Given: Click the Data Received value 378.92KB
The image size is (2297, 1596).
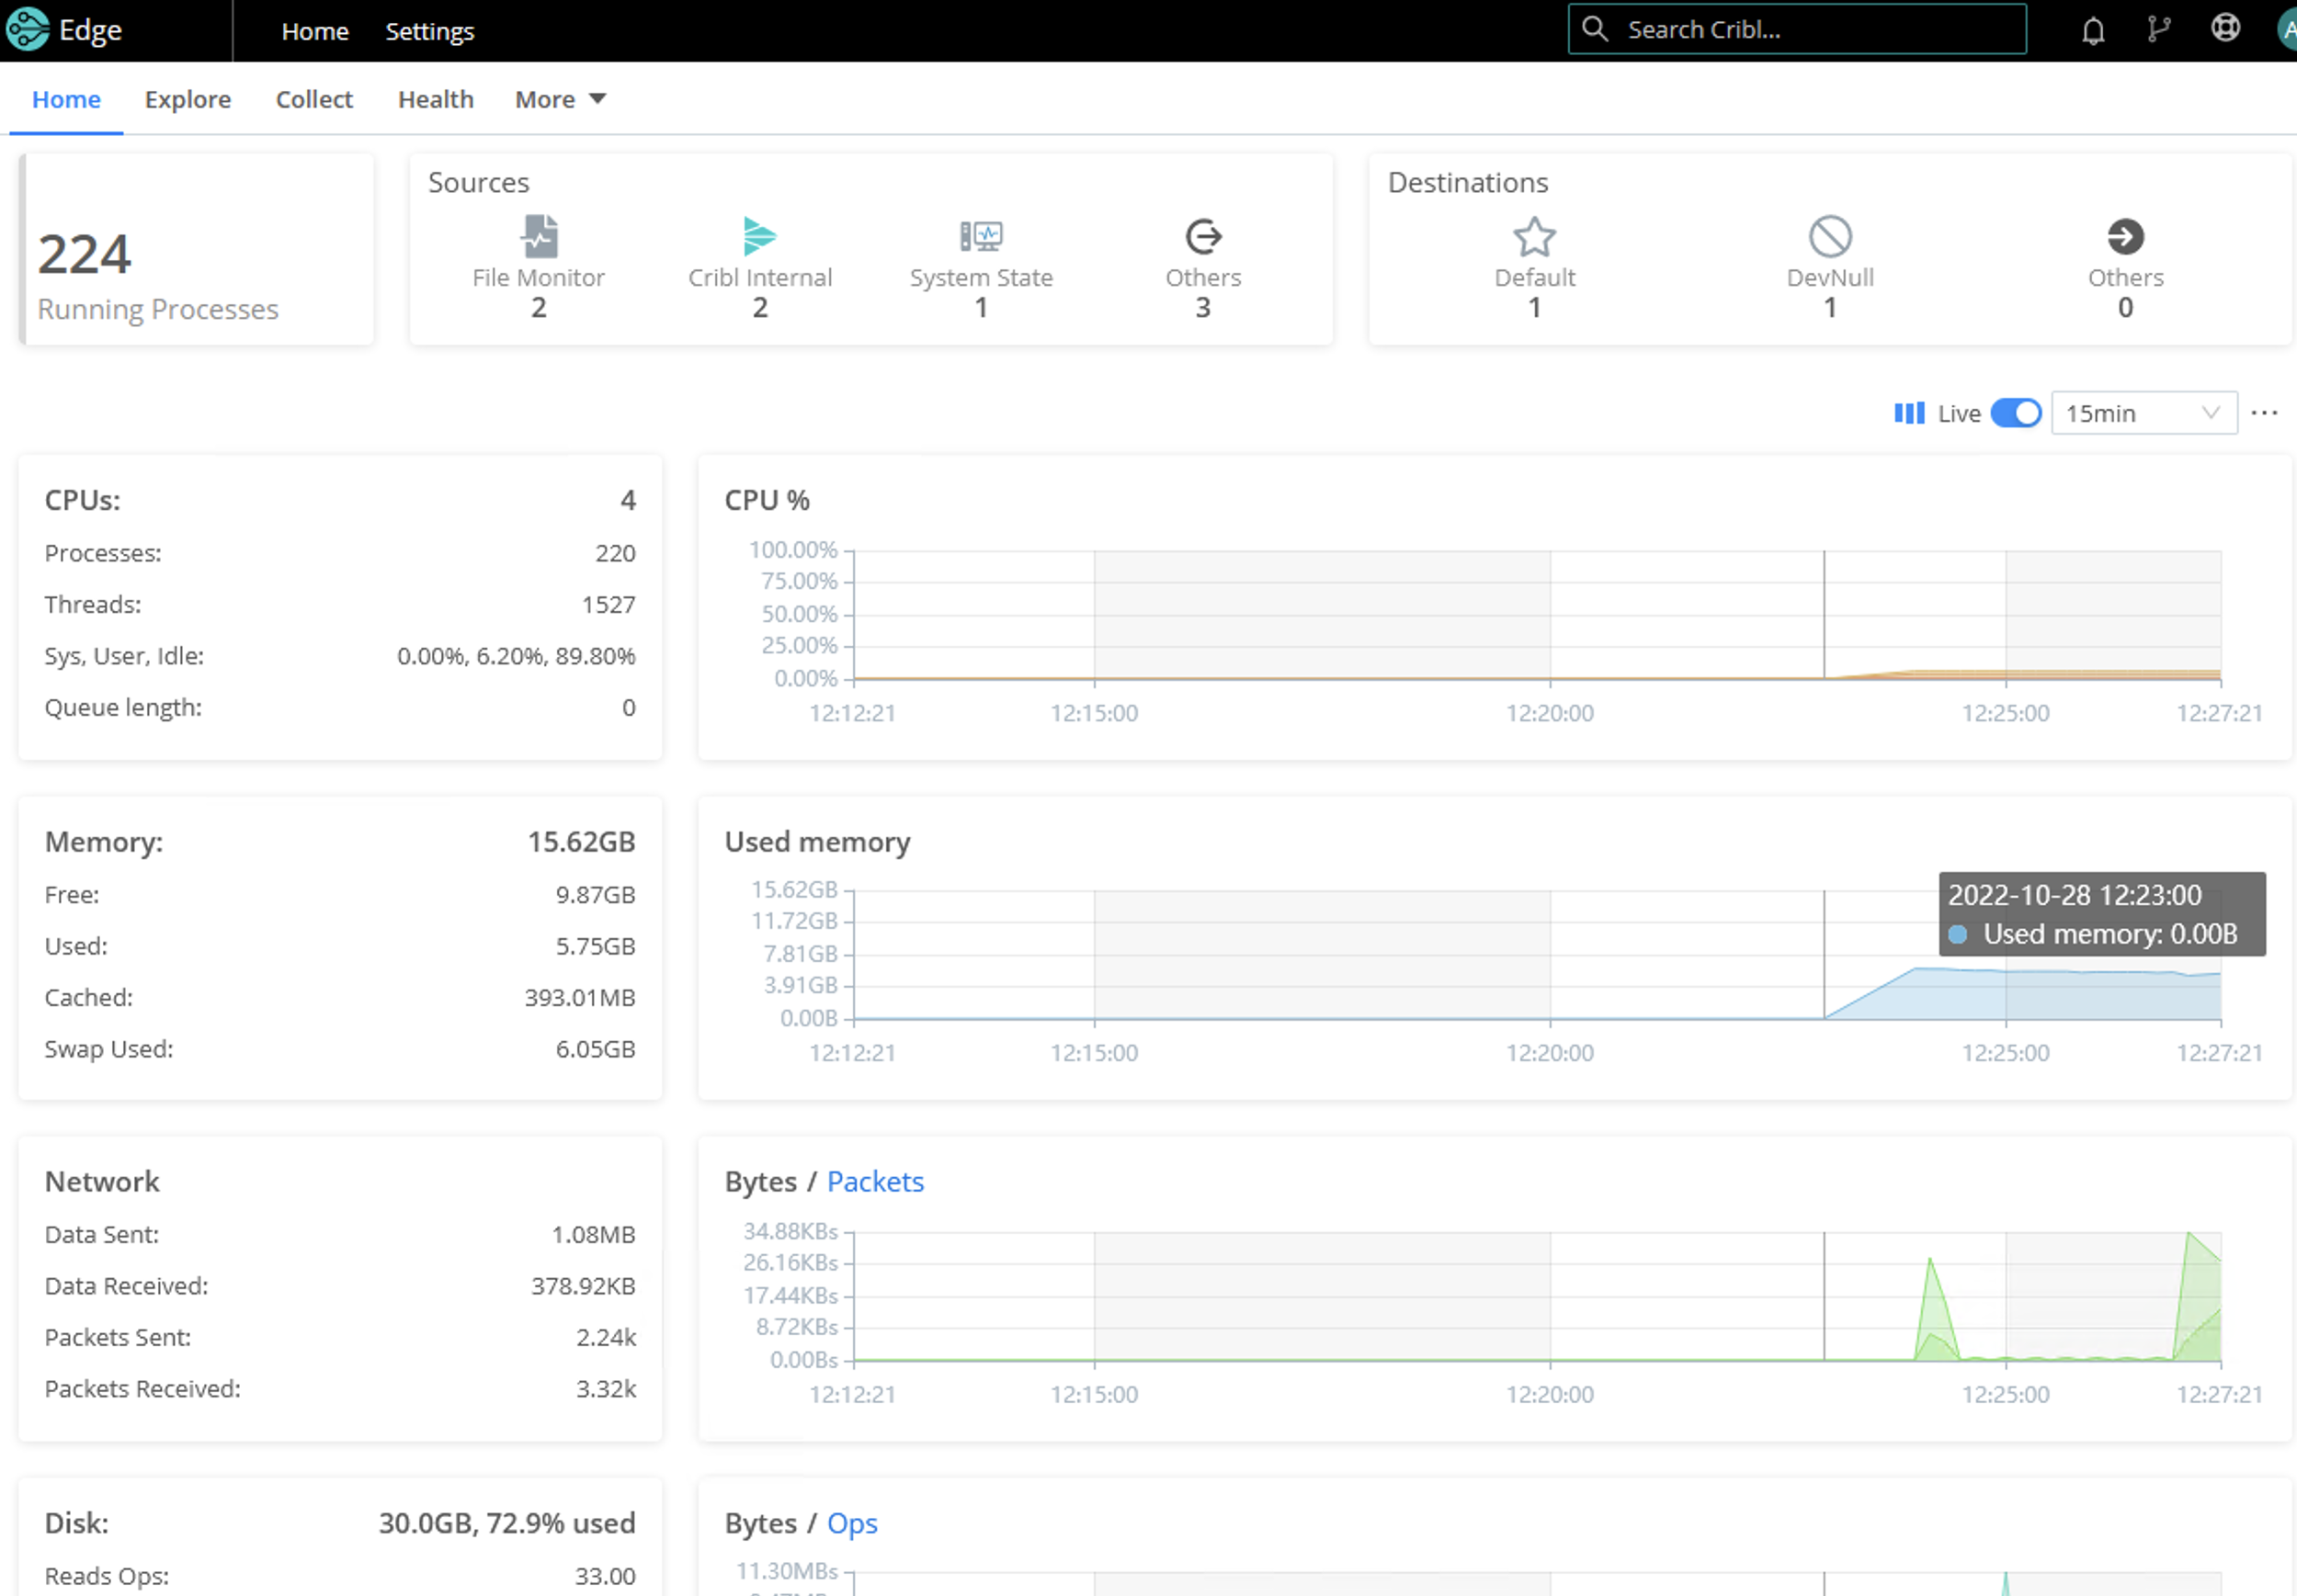Looking at the screenshot, I should point(584,1285).
